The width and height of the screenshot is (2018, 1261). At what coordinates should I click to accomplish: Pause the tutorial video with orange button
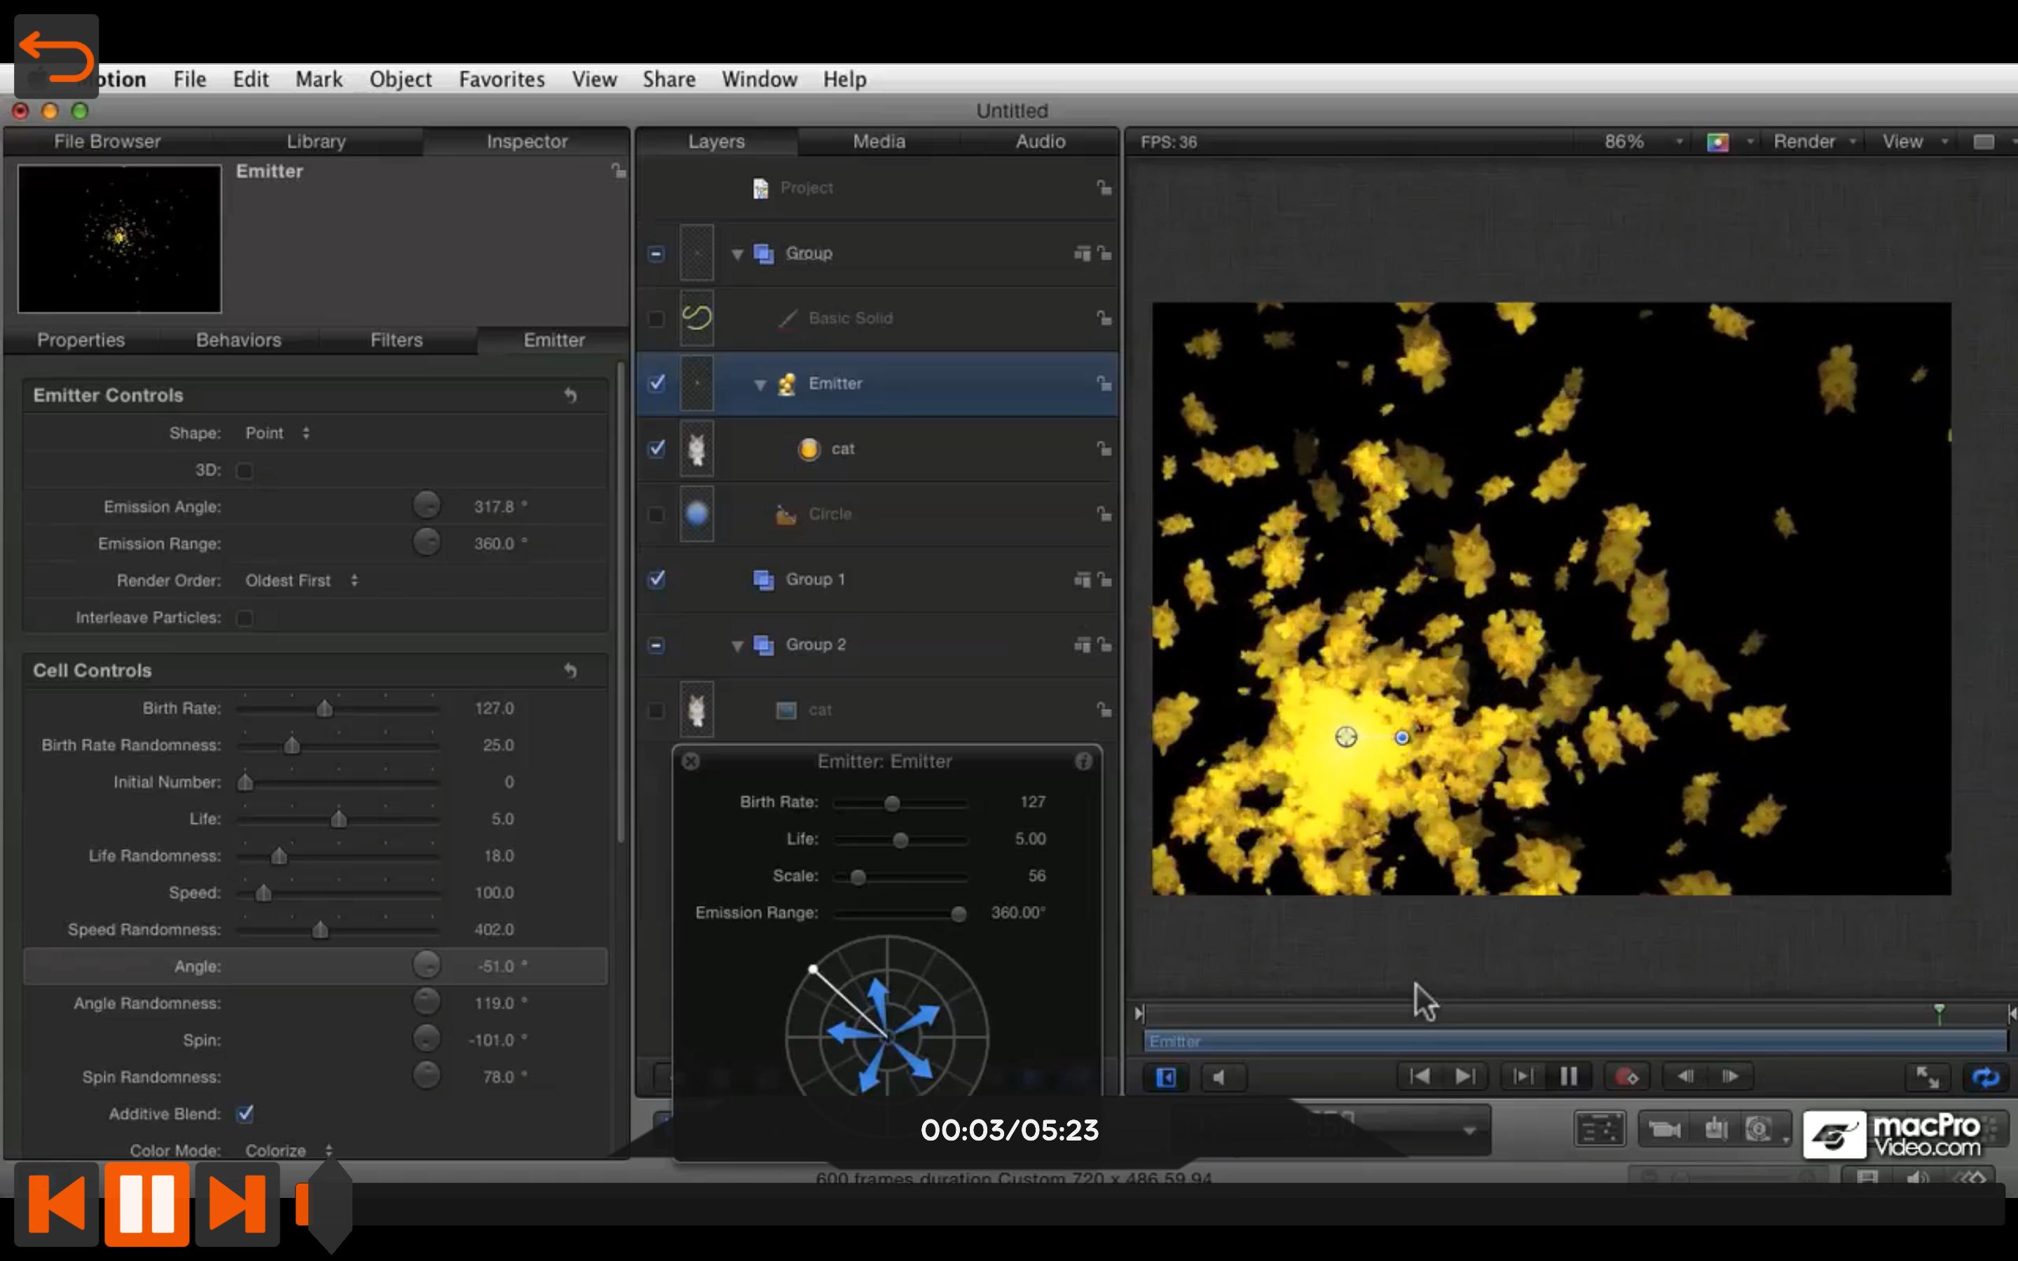point(148,1204)
